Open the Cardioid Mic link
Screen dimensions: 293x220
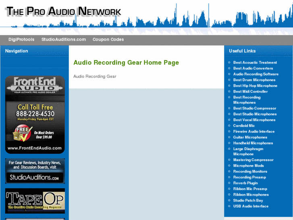point(244,126)
